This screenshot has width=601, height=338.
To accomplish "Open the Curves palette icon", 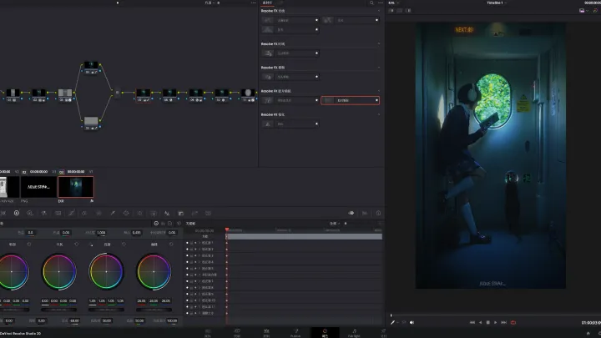I will pos(71,213).
